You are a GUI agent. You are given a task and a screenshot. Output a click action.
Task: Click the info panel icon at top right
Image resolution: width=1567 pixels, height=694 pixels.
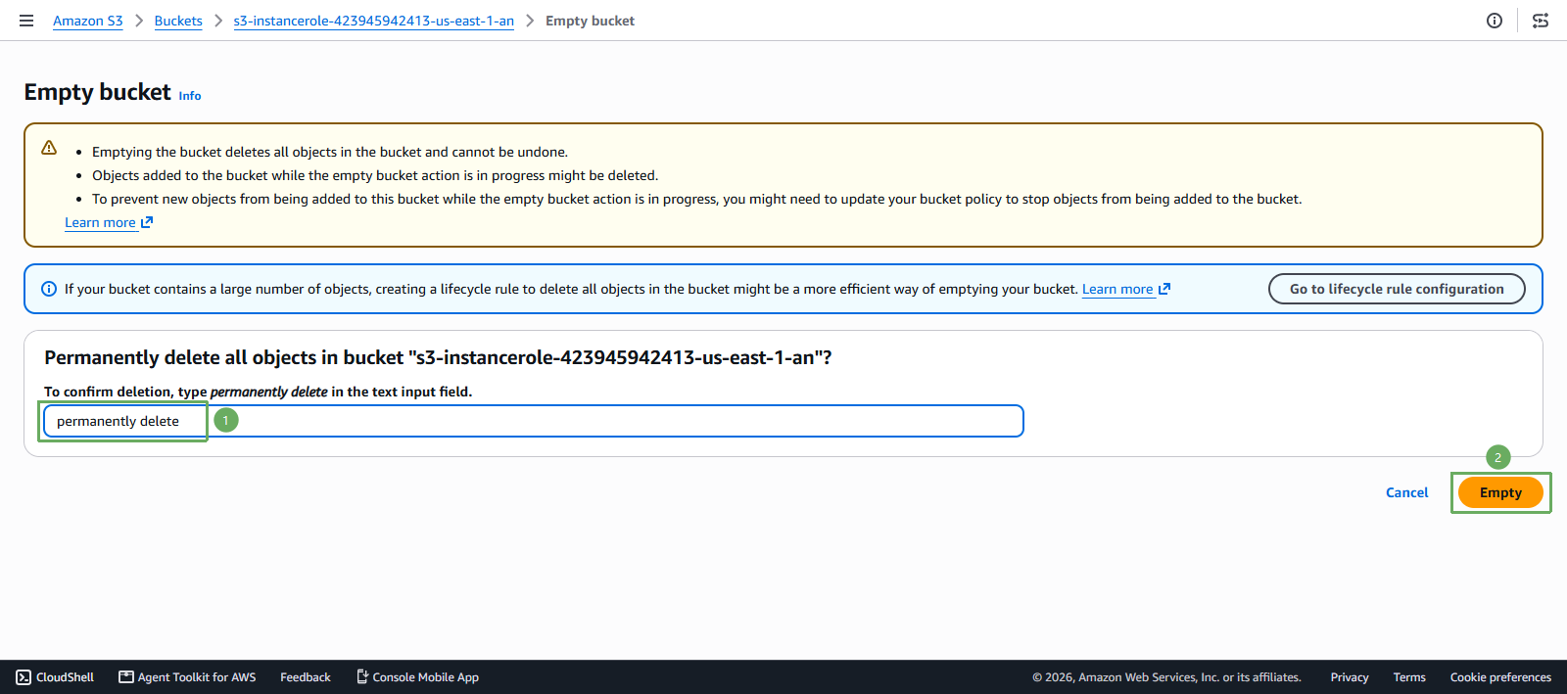click(1495, 21)
